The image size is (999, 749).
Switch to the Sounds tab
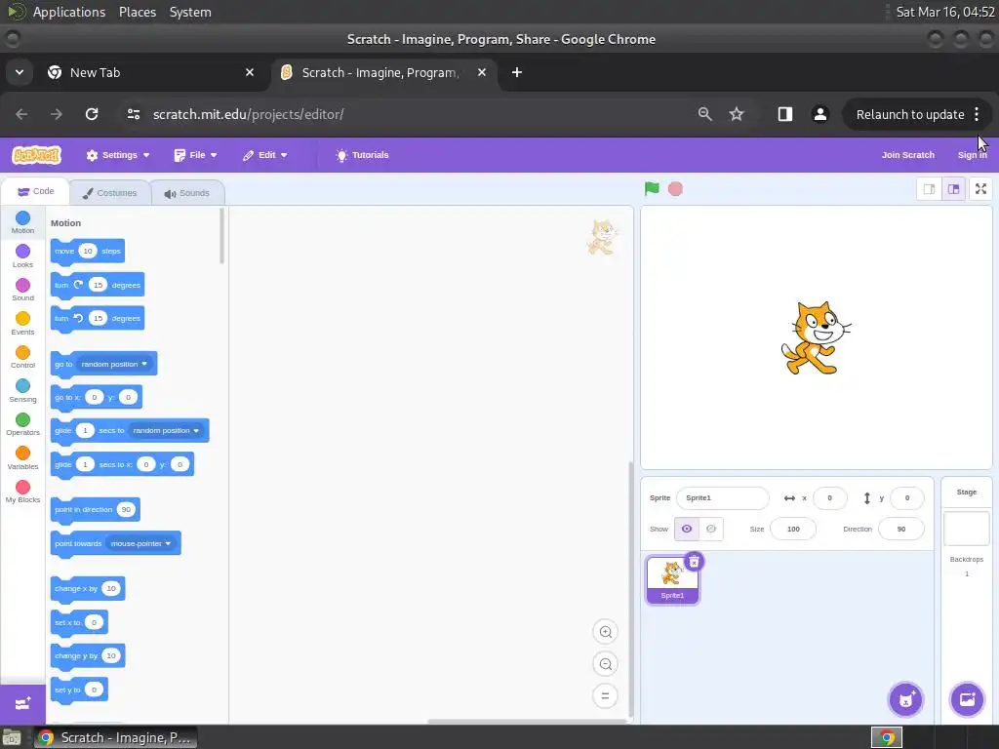pos(186,193)
